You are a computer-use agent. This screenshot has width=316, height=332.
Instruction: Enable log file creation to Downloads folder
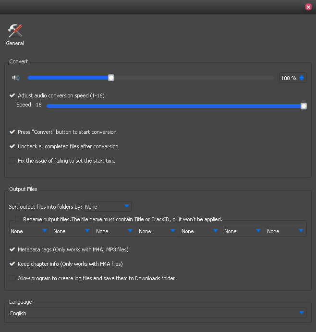pos(12,278)
